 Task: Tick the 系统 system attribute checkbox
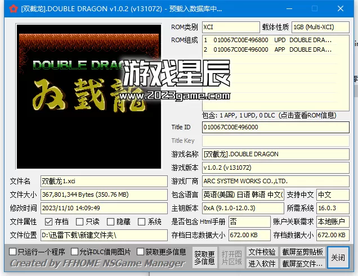tap(141, 222)
